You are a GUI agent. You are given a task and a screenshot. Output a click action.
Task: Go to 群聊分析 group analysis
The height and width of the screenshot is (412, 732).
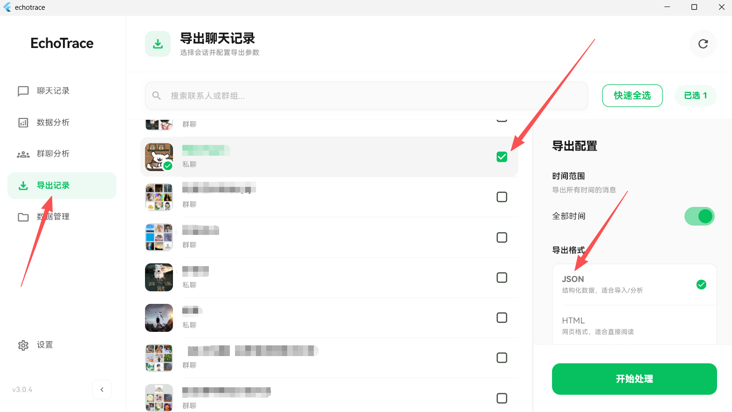[x=62, y=154]
